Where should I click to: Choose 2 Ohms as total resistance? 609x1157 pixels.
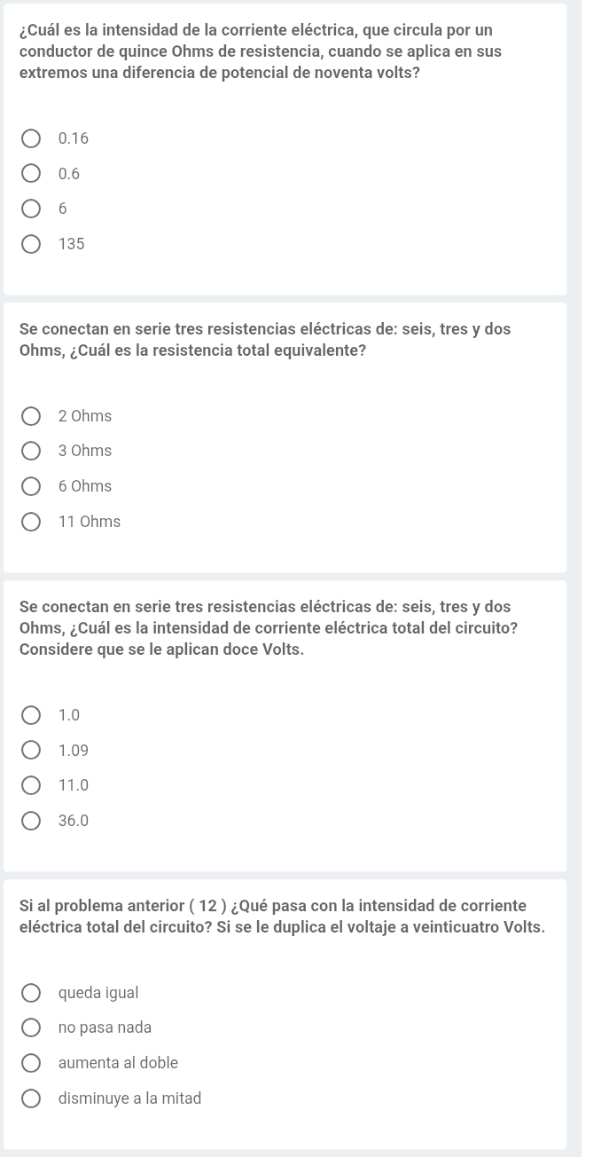tap(31, 416)
